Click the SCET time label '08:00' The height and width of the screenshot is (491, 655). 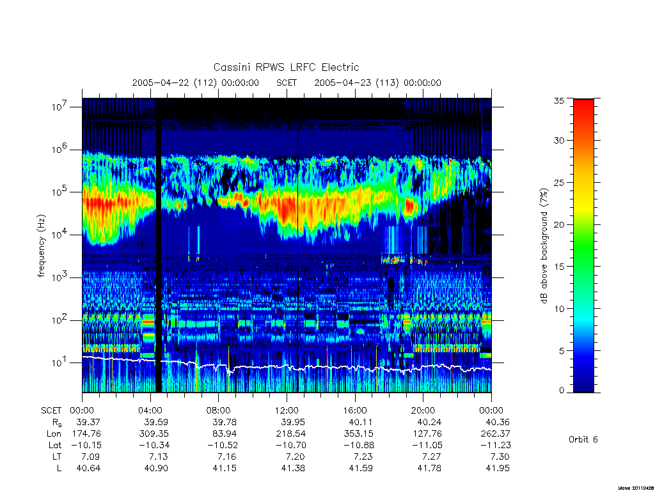click(x=219, y=410)
